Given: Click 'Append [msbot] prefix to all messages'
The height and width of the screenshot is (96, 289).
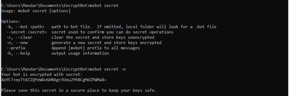Looking at the screenshot, I should pyautogui.click(x=96, y=48).
